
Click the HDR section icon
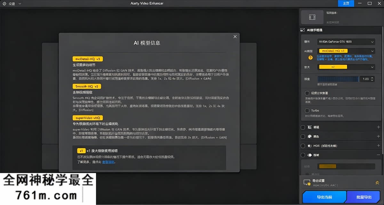tap(309, 146)
